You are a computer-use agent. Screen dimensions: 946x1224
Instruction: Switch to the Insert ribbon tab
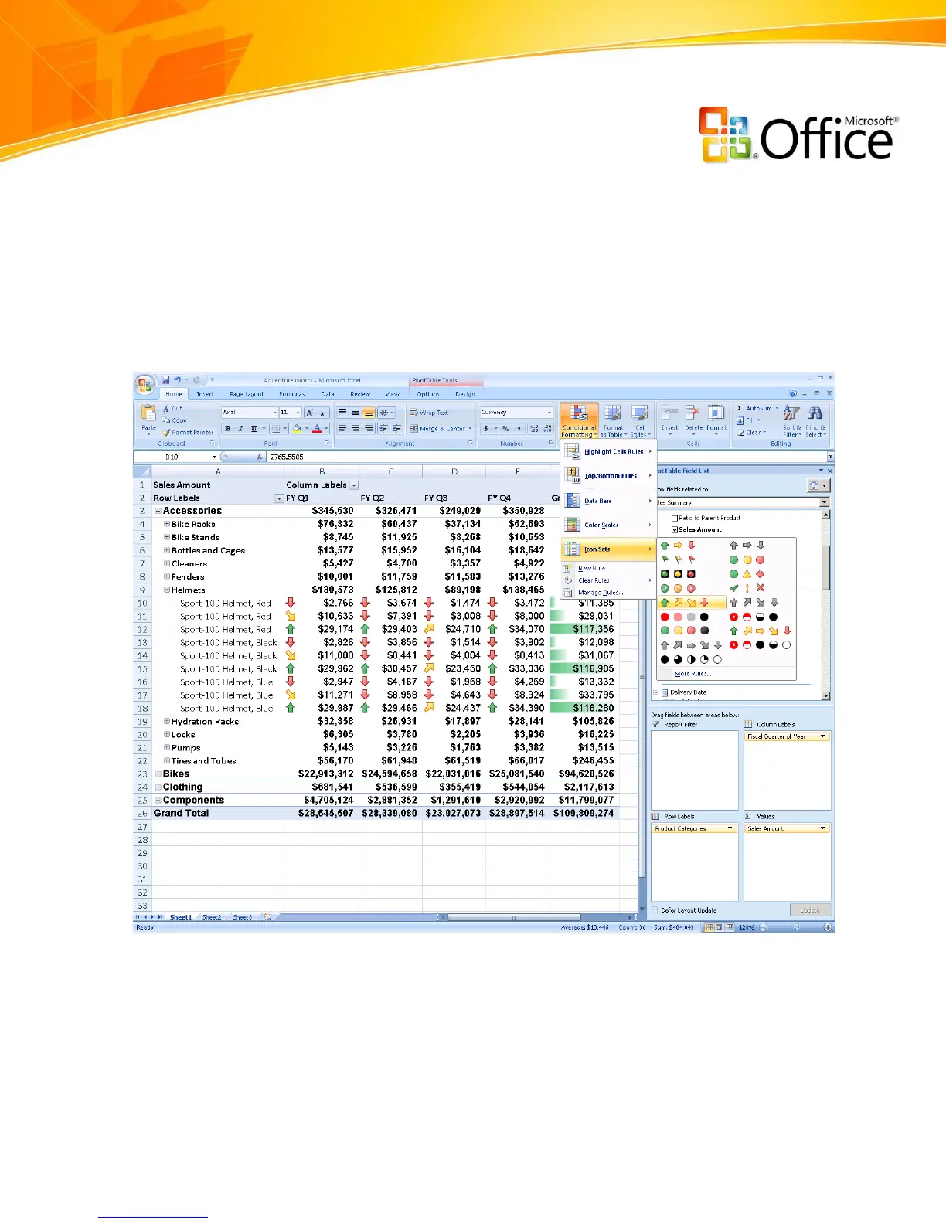205,394
